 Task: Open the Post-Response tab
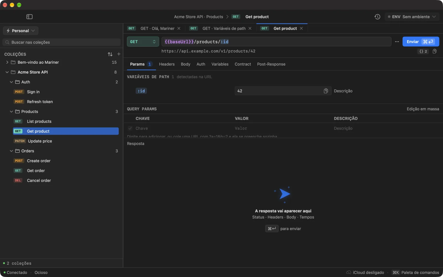(x=271, y=64)
